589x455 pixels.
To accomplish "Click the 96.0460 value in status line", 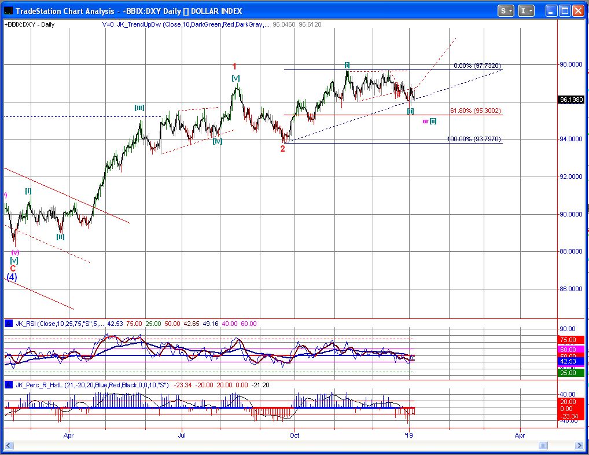I will click(x=284, y=24).
